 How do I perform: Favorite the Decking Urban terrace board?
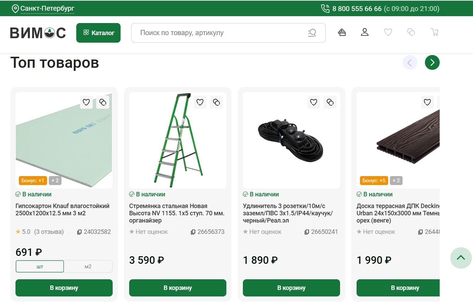click(x=427, y=102)
